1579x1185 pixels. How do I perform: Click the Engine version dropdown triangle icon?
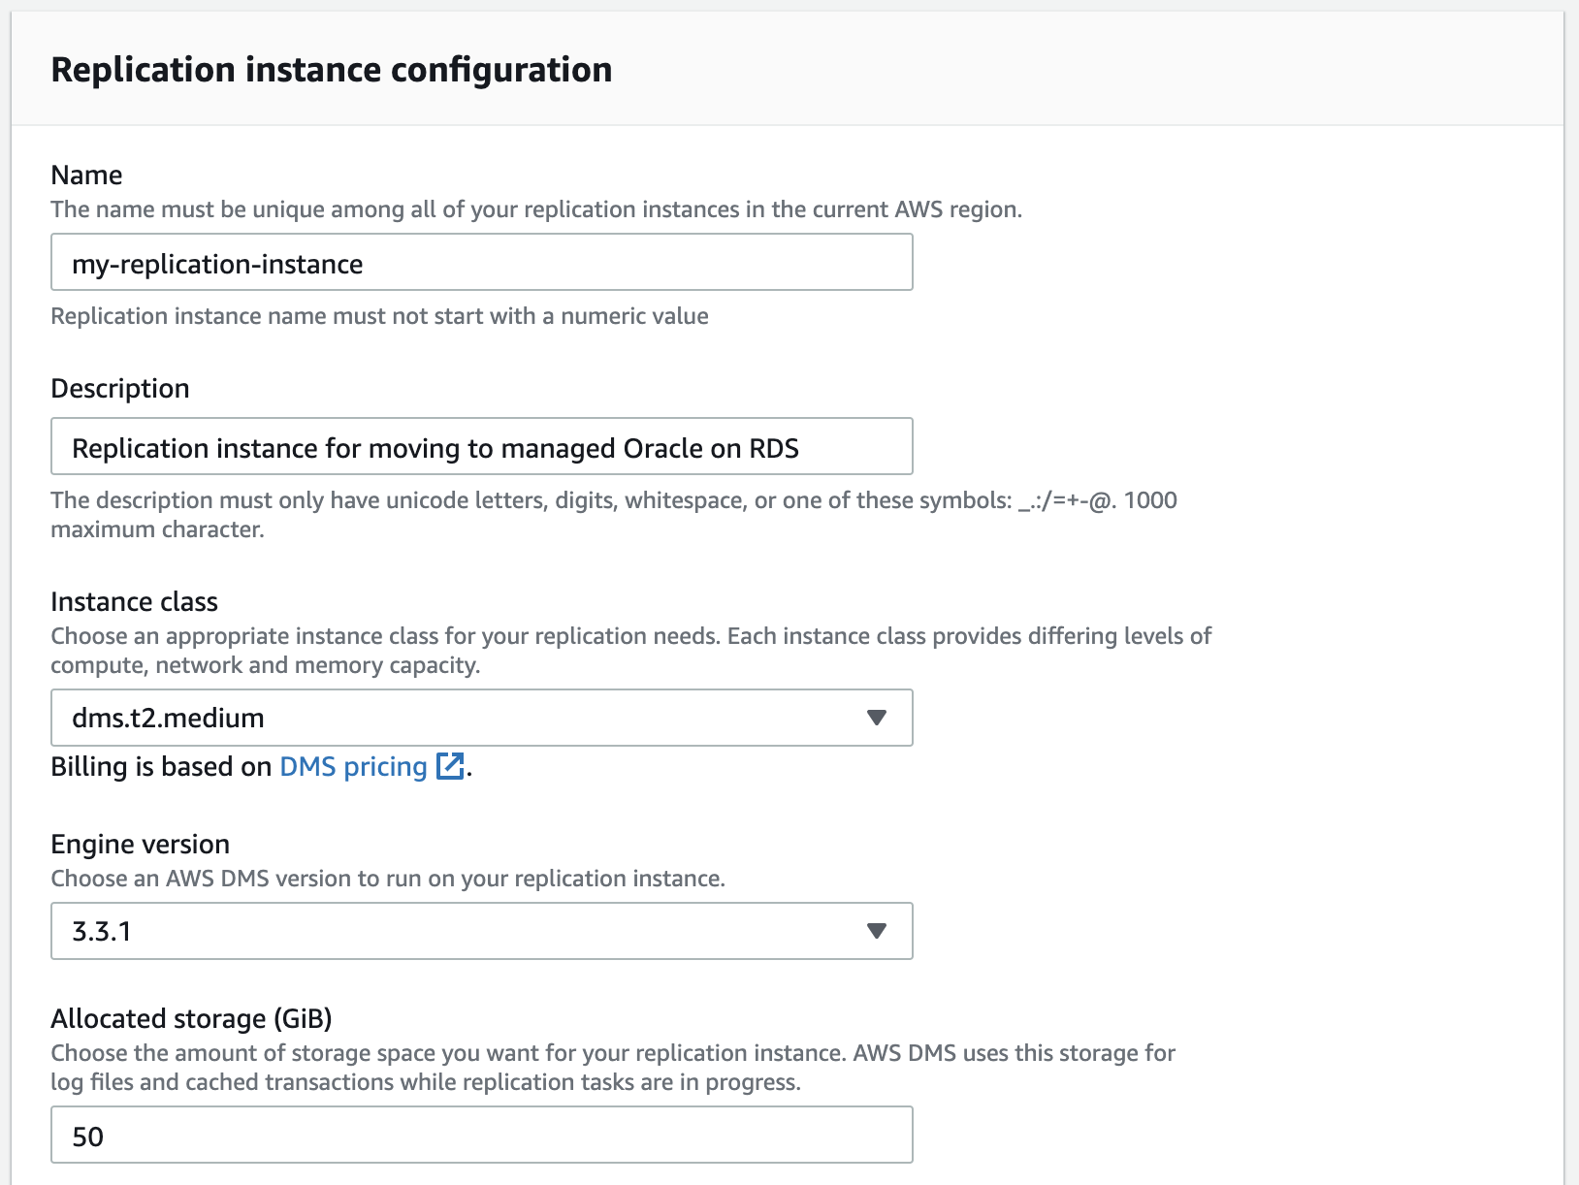[x=876, y=932]
